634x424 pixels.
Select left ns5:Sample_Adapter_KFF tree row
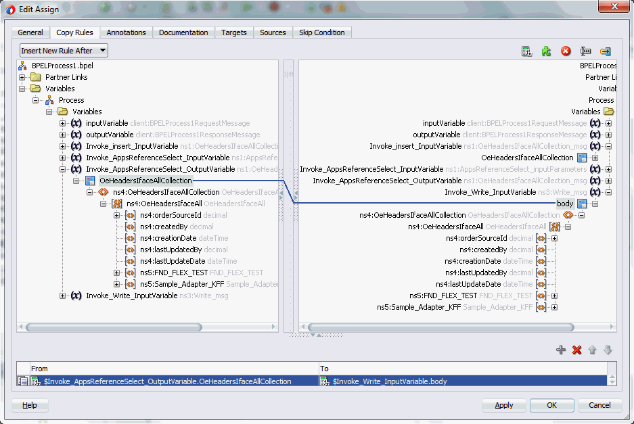click(202, 284)
